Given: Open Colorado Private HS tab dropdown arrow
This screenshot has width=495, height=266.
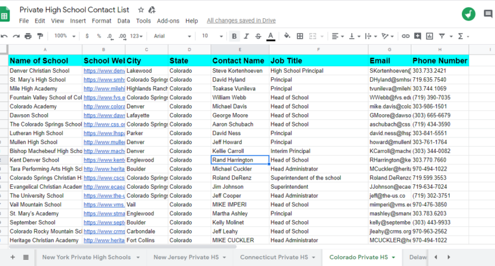Looking at the screenshot, I should pos(393,258).
